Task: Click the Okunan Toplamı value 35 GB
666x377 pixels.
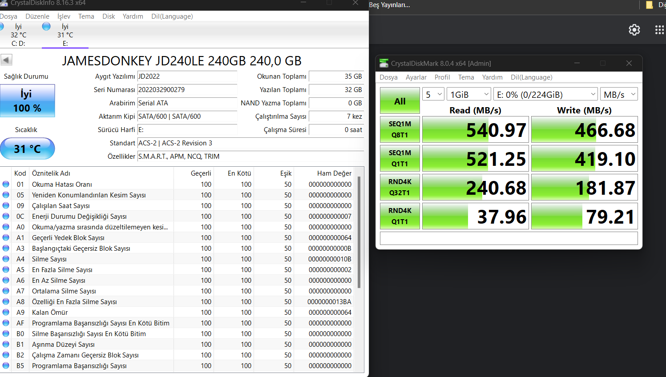Action: [x=336, y=76]
